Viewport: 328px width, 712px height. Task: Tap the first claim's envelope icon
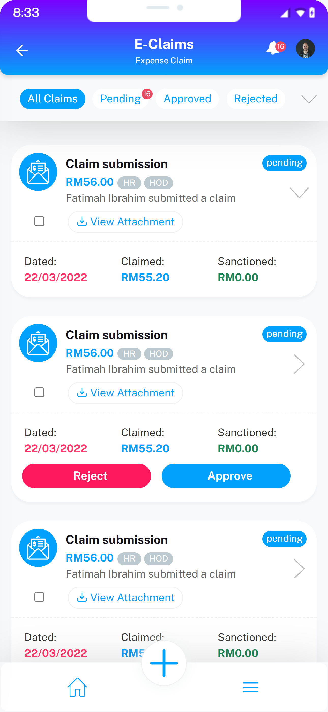coord(38,172)
